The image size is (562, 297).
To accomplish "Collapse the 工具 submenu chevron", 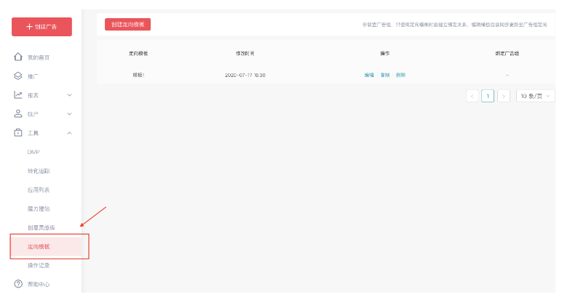I will tap(70, 133).
